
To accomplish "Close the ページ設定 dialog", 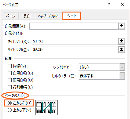I will click(x=123, y=5).
